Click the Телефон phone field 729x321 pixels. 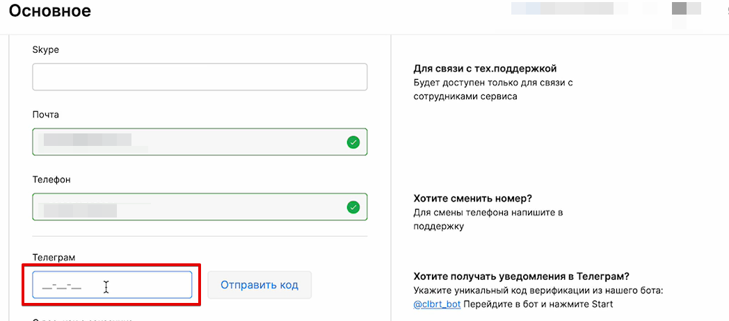(x=200, y=207)
